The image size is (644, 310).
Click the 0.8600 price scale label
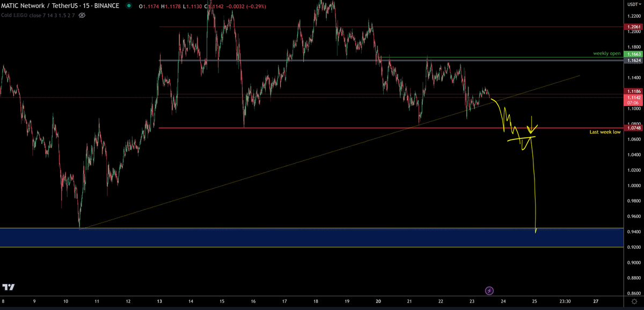633,293
